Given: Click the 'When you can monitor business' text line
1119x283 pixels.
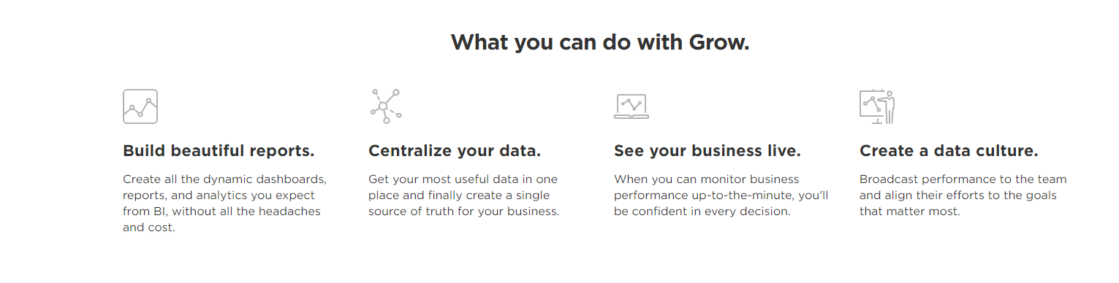Looking at the screenshot, I should point(707,179).
